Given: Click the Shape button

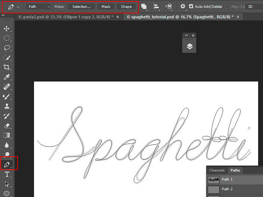Looking at the screenshot, I should (x=126, y=7).
